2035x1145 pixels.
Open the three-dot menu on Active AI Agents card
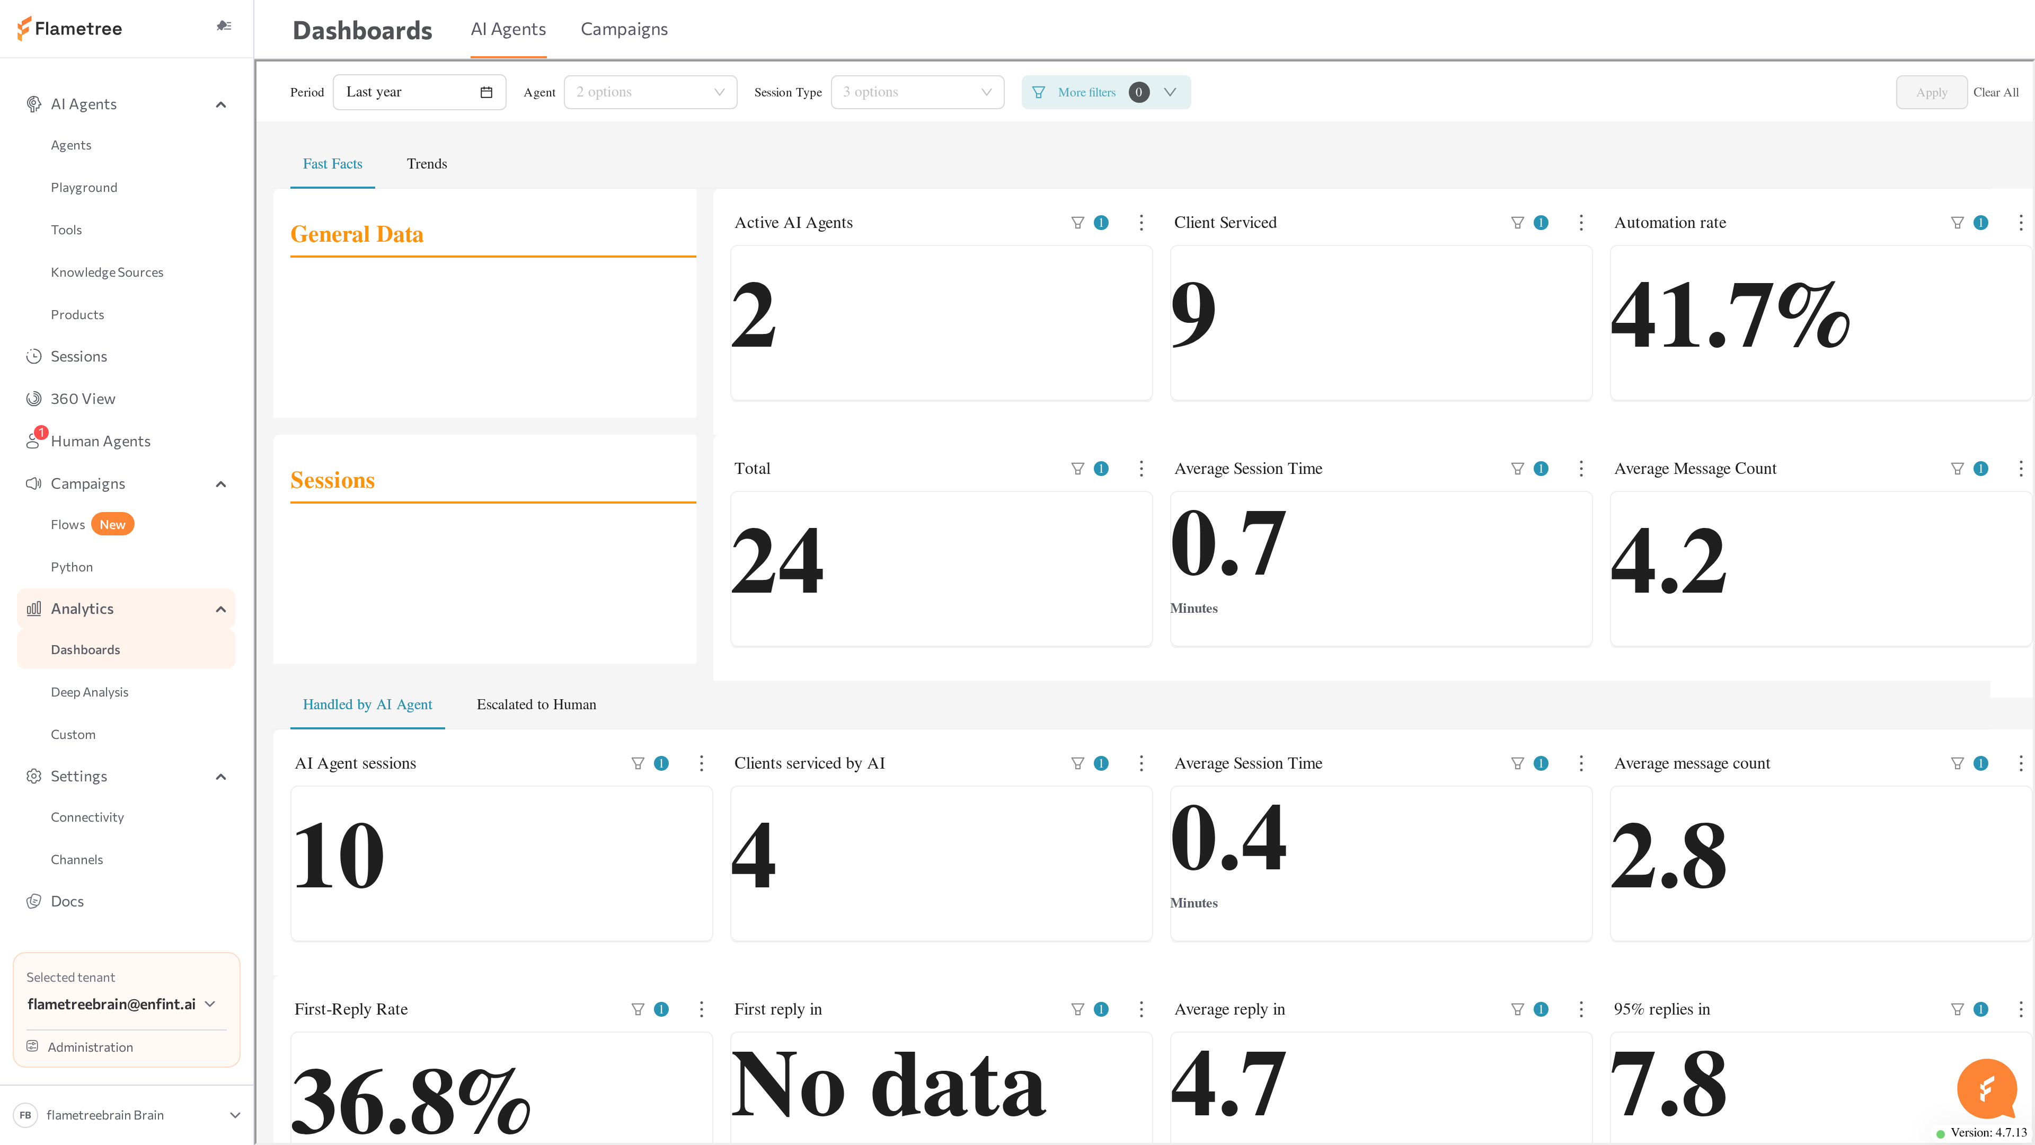coord(1142,223)
